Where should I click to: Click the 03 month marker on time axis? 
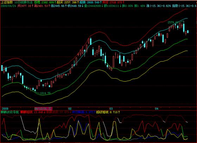click(111, 108)
